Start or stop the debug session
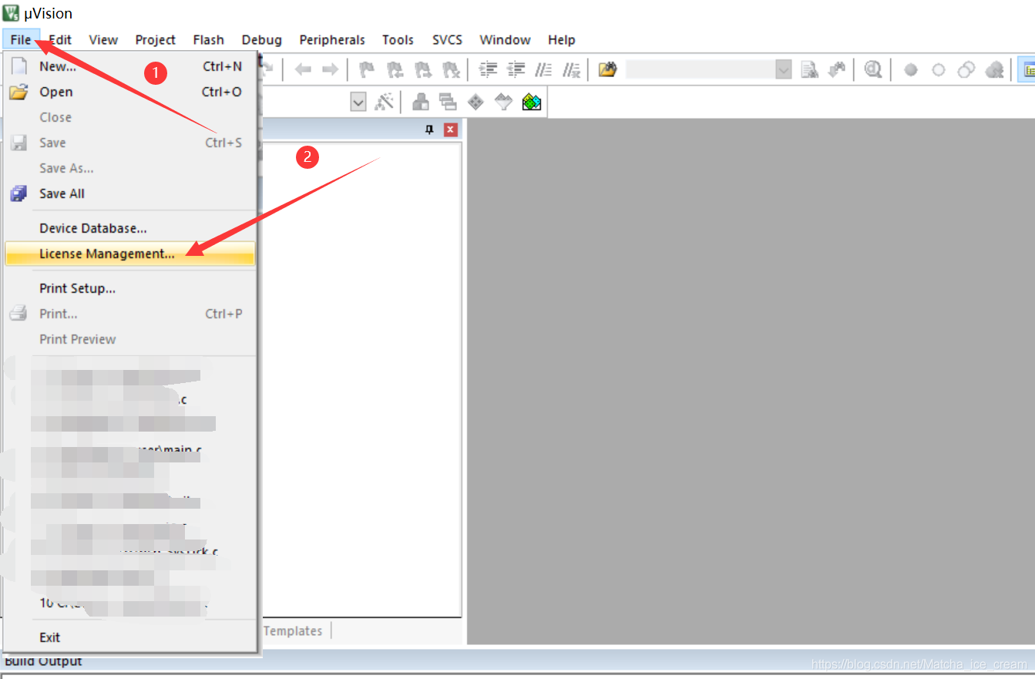Viewport: 1035px width, 679px height. pyautogui.click(x=872, y=69)
